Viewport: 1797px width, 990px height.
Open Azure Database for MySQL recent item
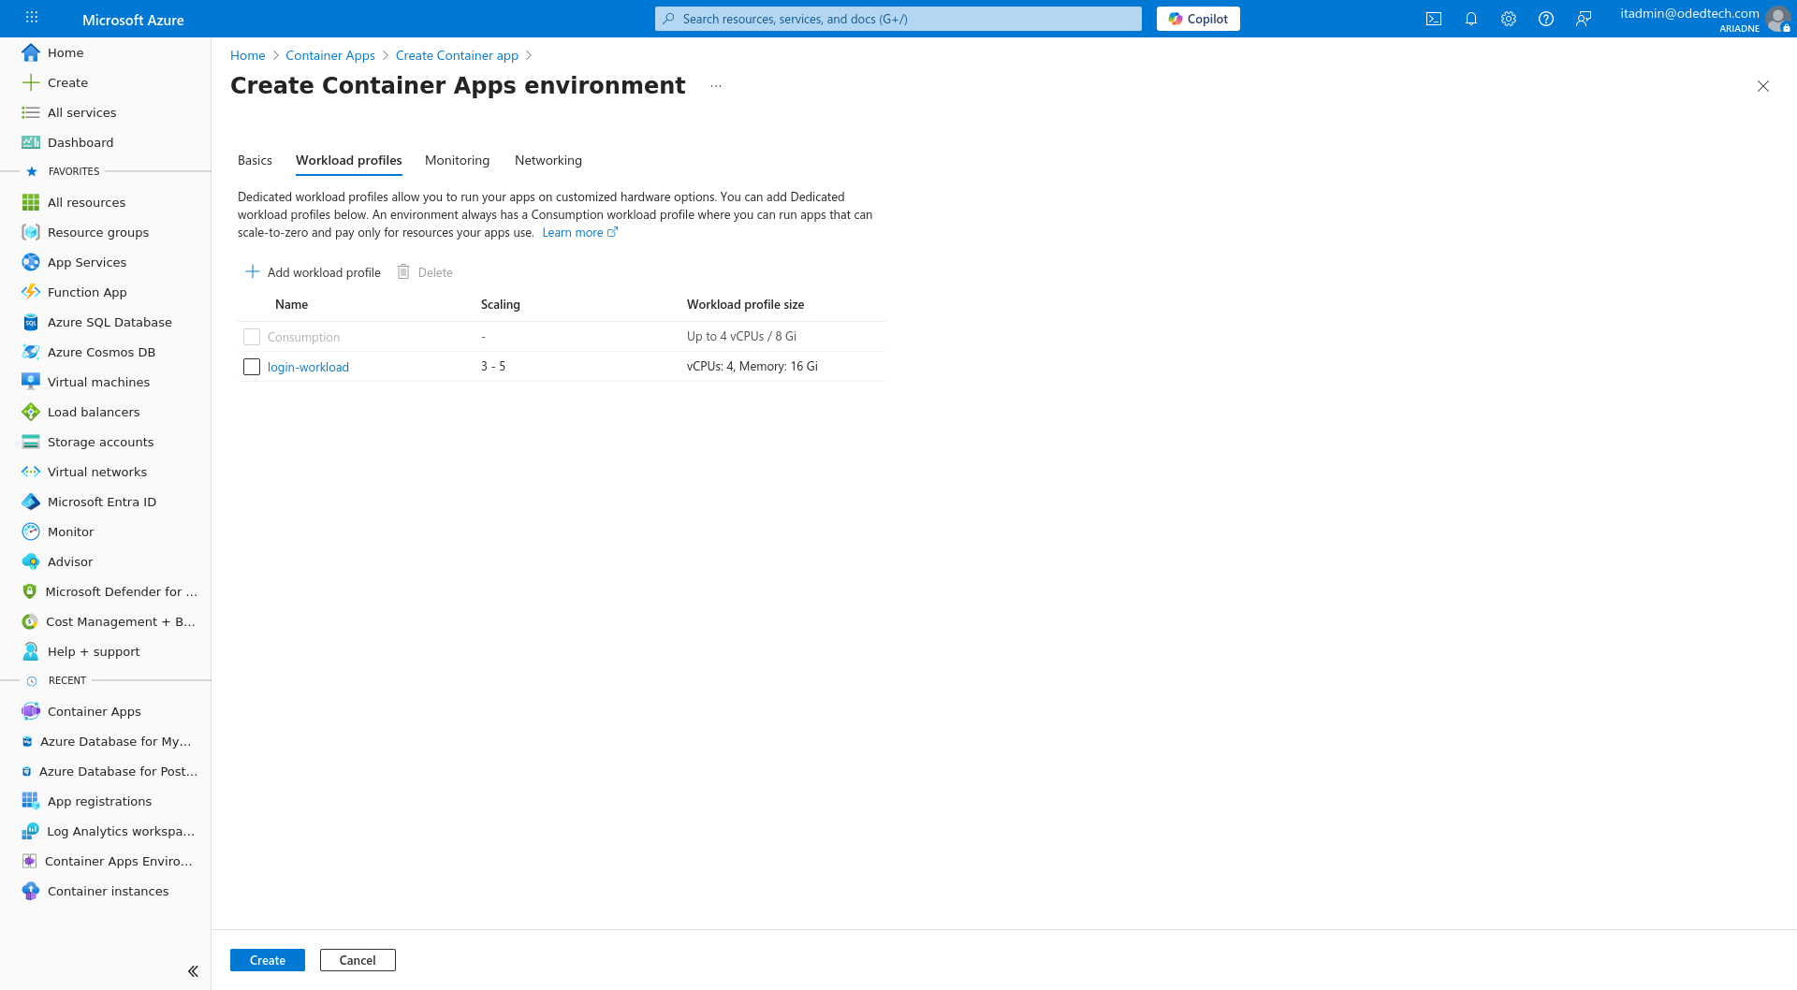coord(106,741)
